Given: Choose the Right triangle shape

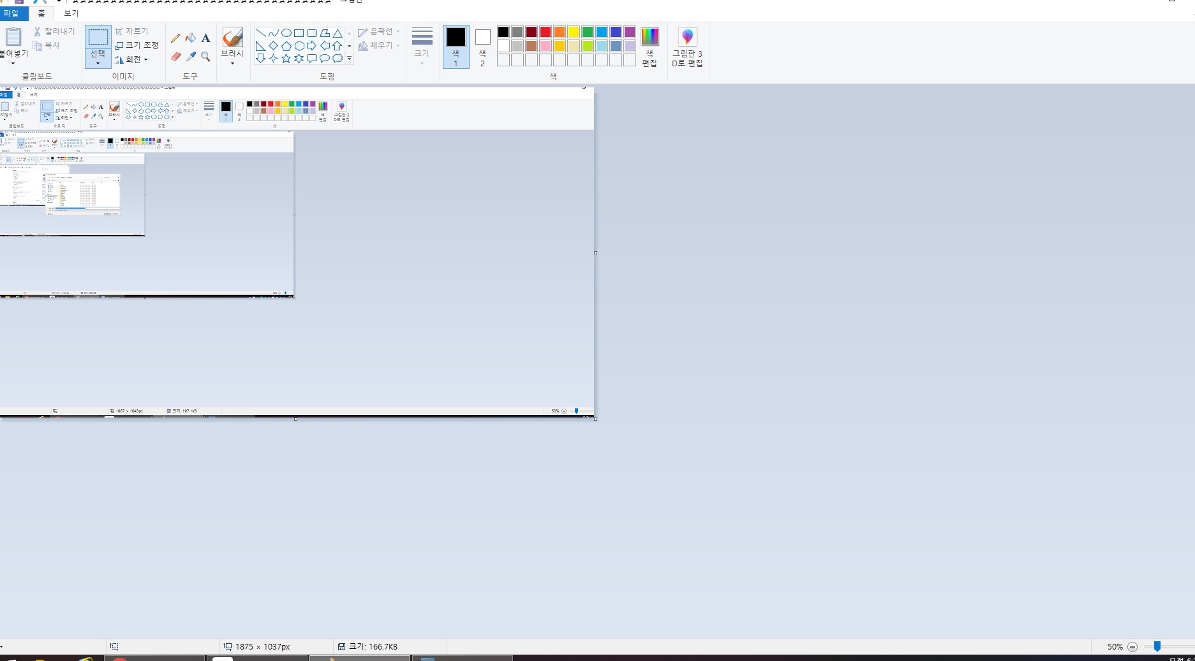Looking at the screenshot, I should point(260,46).
